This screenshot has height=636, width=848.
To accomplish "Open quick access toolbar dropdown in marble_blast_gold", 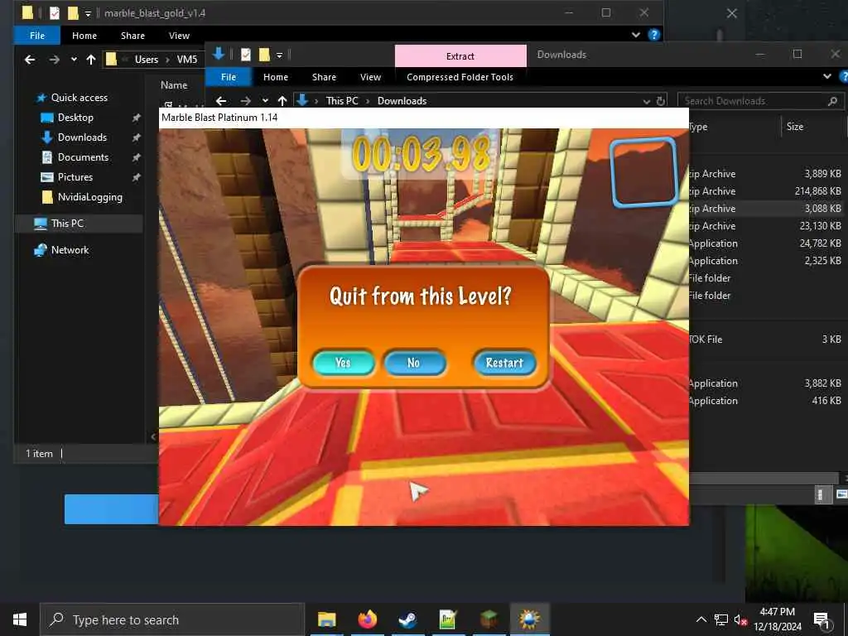I will coord(88,13).
